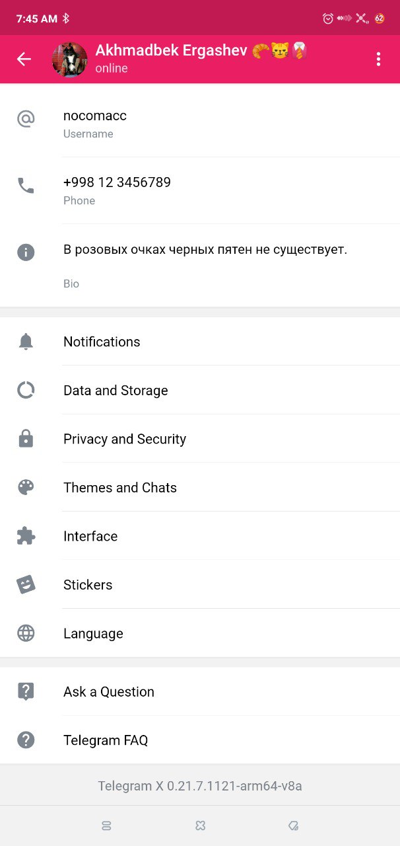Select the nocomacc username row

[95, 116]
